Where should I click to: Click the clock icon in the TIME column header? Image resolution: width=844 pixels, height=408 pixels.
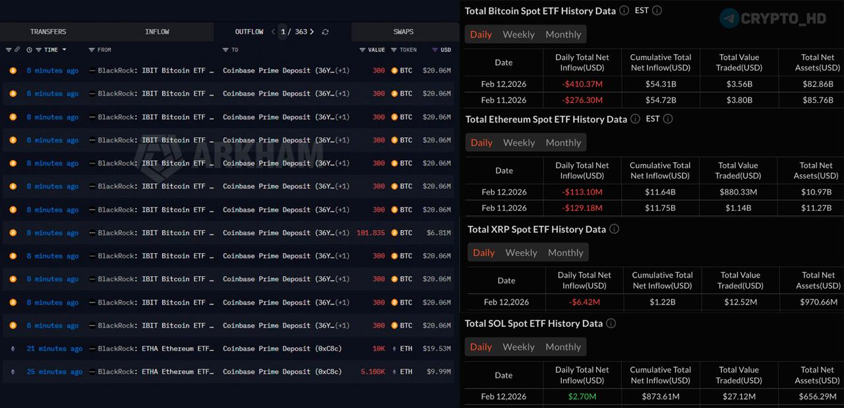tap(30, 49)
